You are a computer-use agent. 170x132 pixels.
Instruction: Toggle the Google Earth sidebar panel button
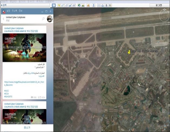pos(54,5)
